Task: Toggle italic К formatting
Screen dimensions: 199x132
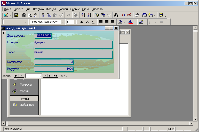Action: pyautogui.click(x=87, y=22)
